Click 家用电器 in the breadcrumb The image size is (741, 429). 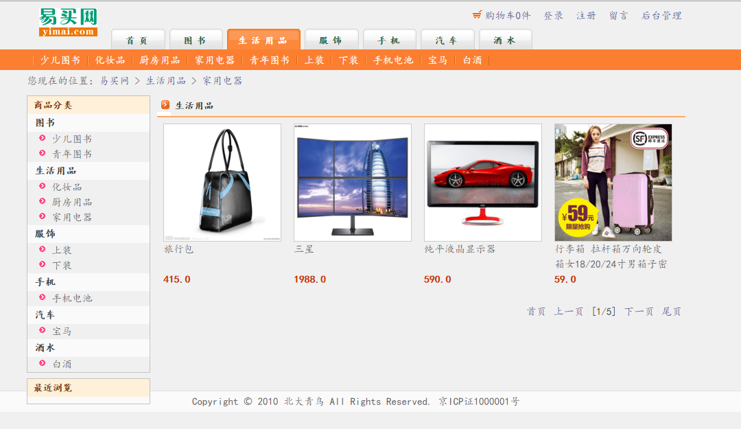click(222, 81)
